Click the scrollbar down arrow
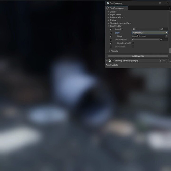Image resolution: width=171 pixels, height=171 pixels. tap(170, 62)
